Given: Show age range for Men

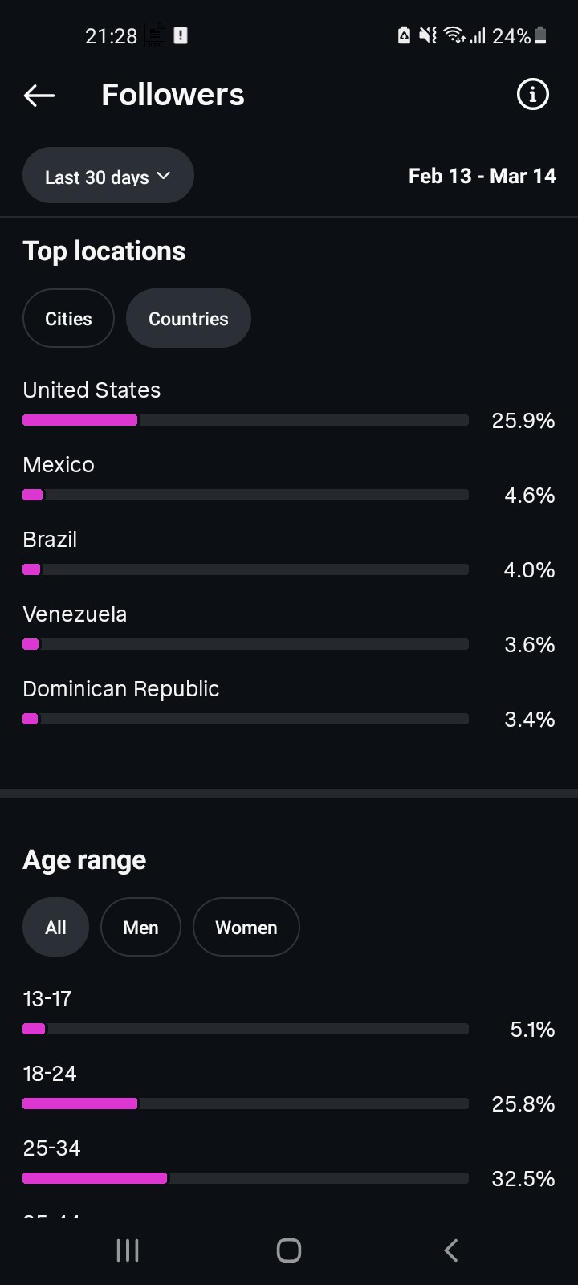Looking at the screenshot, I should (140, 928).
